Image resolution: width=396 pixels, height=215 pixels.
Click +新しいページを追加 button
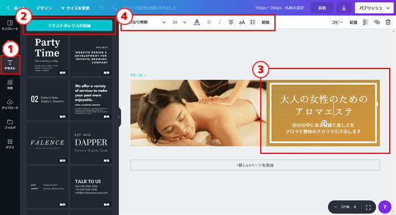[x=255, y=165]
